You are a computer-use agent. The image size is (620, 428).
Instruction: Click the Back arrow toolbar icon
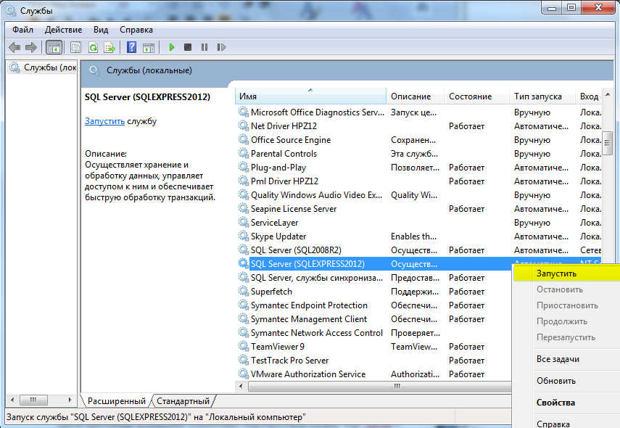pos(15,47)
